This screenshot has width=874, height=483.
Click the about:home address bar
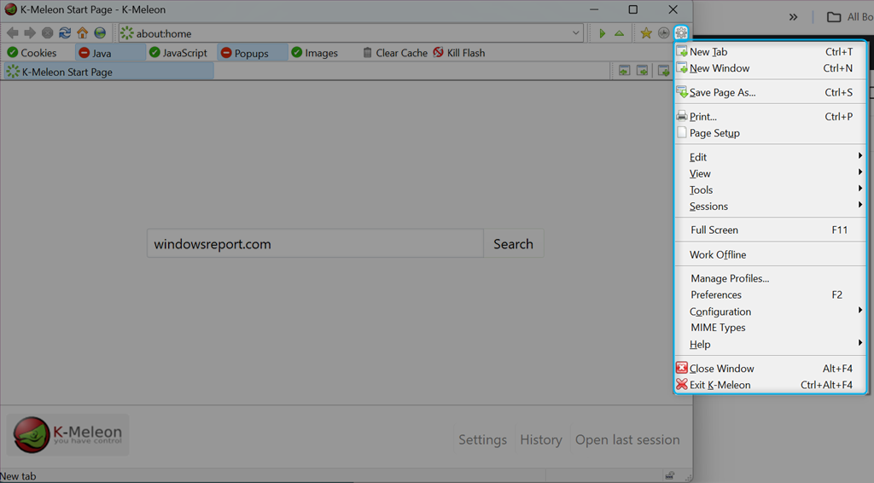tap(351, 33)
